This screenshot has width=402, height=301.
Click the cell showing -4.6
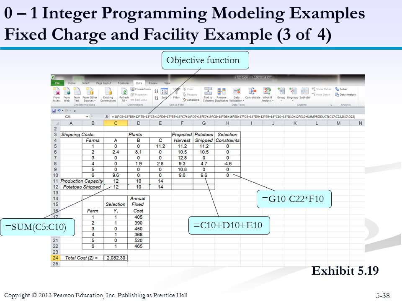click(227, 163)
